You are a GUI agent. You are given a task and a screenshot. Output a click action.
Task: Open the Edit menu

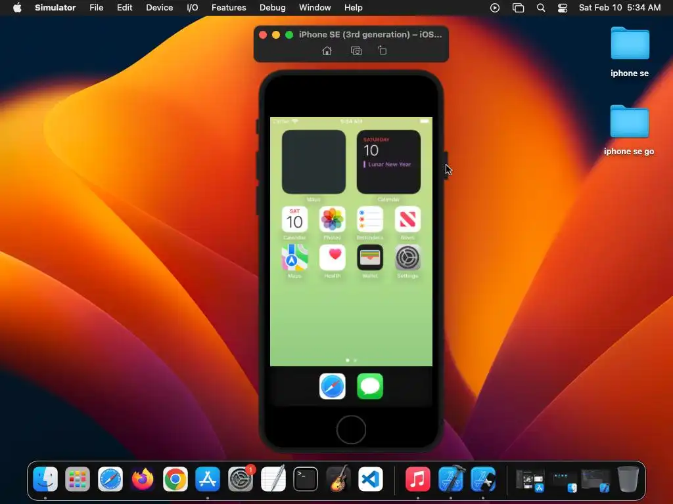click(124, 8)
